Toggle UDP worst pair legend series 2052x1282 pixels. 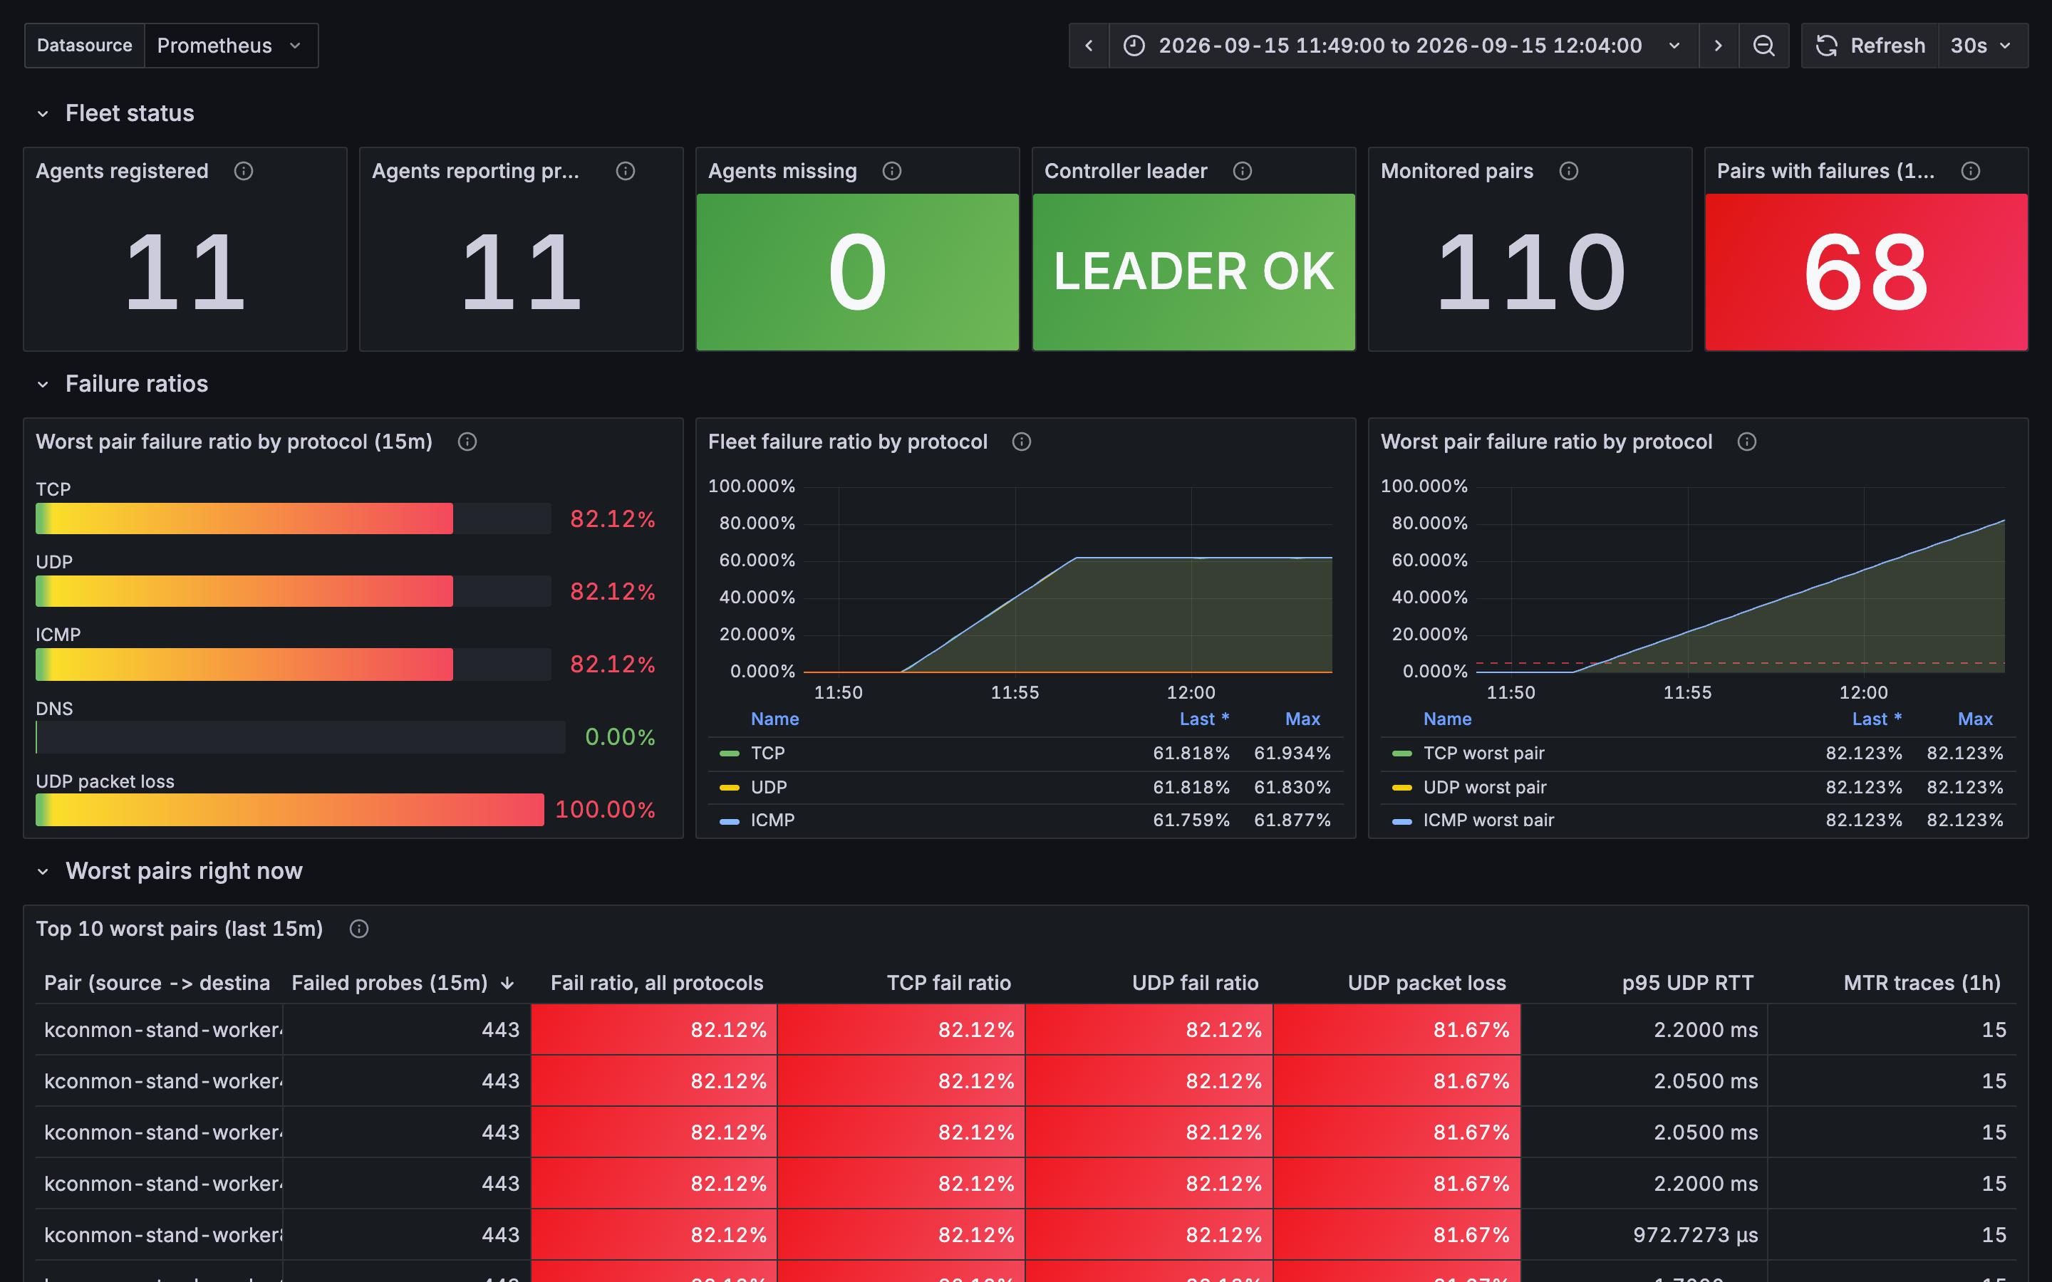click(x=1484, y=788)
